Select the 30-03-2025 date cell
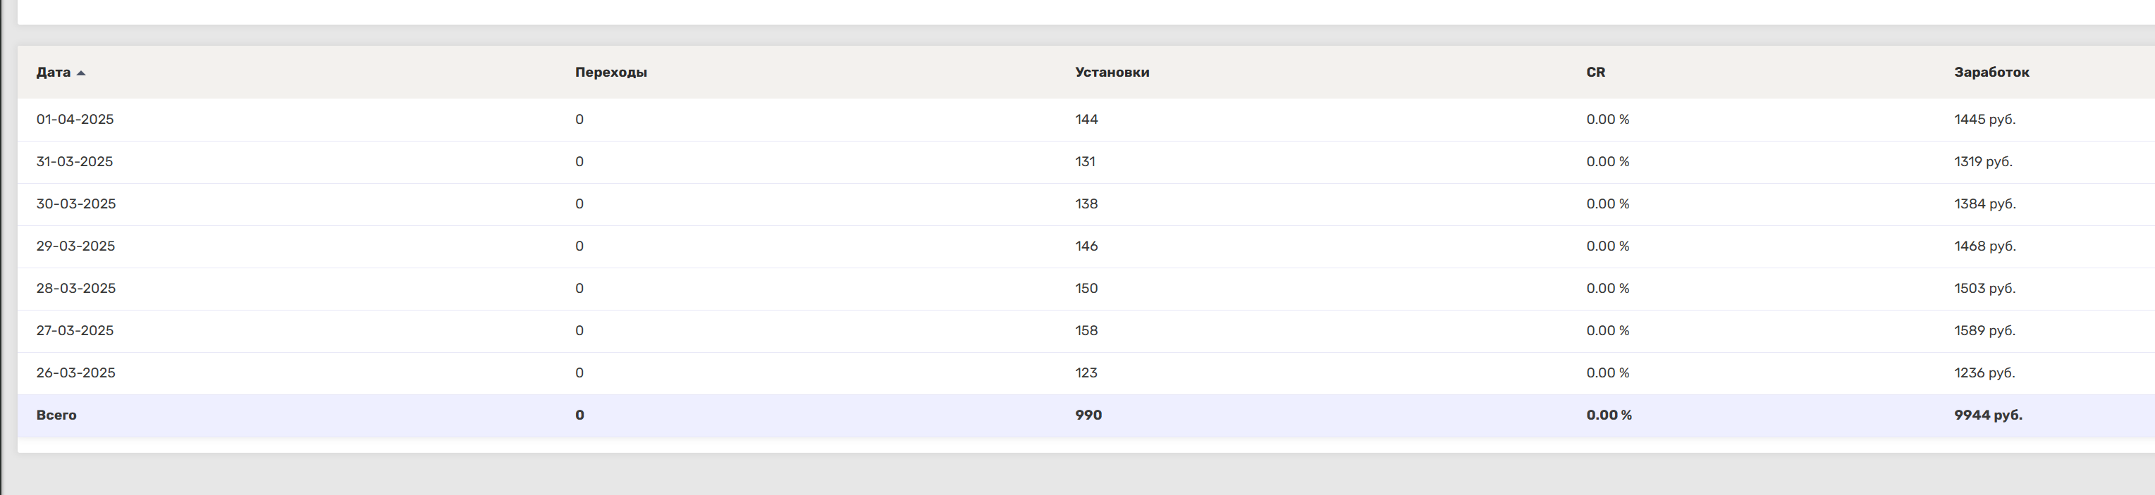Image resolution: width=2155 pixels, height=495 pixels. [x=75, y=204]
